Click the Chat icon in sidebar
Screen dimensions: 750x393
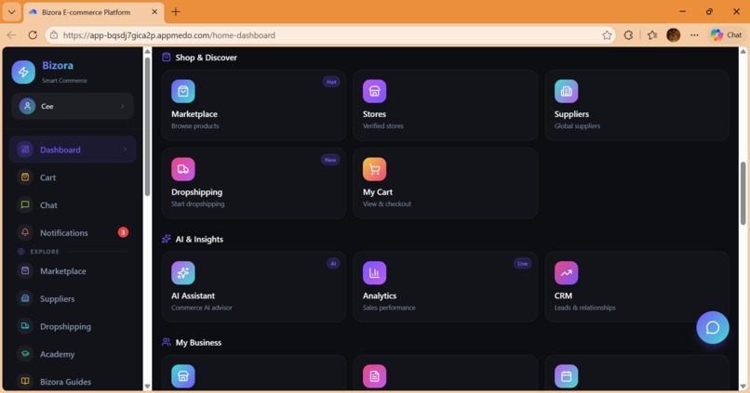25,204
